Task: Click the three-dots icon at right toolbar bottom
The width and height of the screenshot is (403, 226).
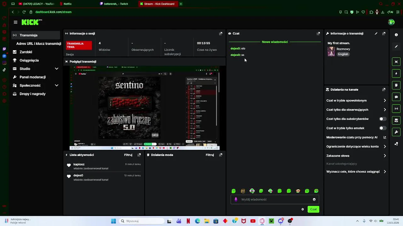Action: pyautogui.click(x=396, y=144)
